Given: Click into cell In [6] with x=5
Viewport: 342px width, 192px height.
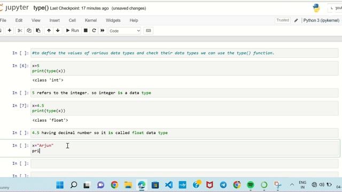Looking at the screenshot, I should point(184,68).
